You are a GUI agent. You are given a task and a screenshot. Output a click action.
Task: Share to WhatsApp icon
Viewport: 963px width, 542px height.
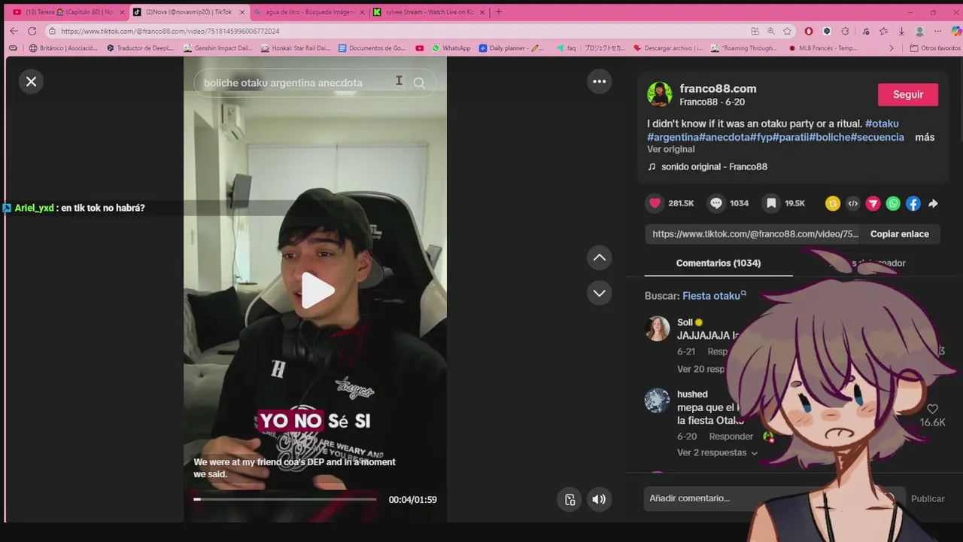[x=893, y=203]
